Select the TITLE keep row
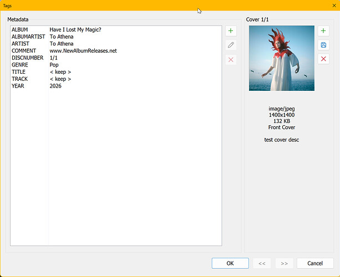 116,72
